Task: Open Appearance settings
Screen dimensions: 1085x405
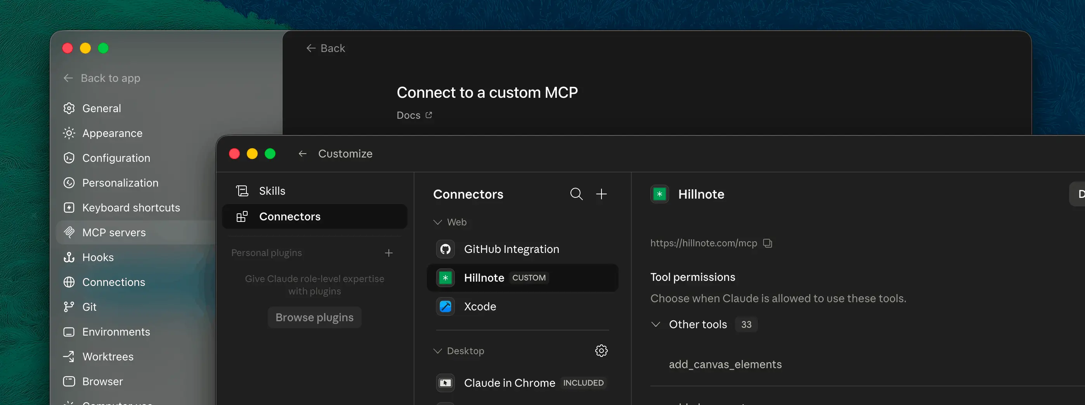Action: coord(112,133)
